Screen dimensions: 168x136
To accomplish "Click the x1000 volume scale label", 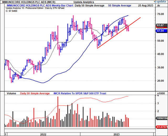I will (x=160, y=93).
